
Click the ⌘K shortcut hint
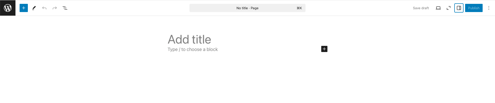pyautogui.click(x=299, y=8)
